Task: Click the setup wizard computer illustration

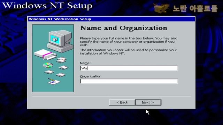Action: (53, 58)
